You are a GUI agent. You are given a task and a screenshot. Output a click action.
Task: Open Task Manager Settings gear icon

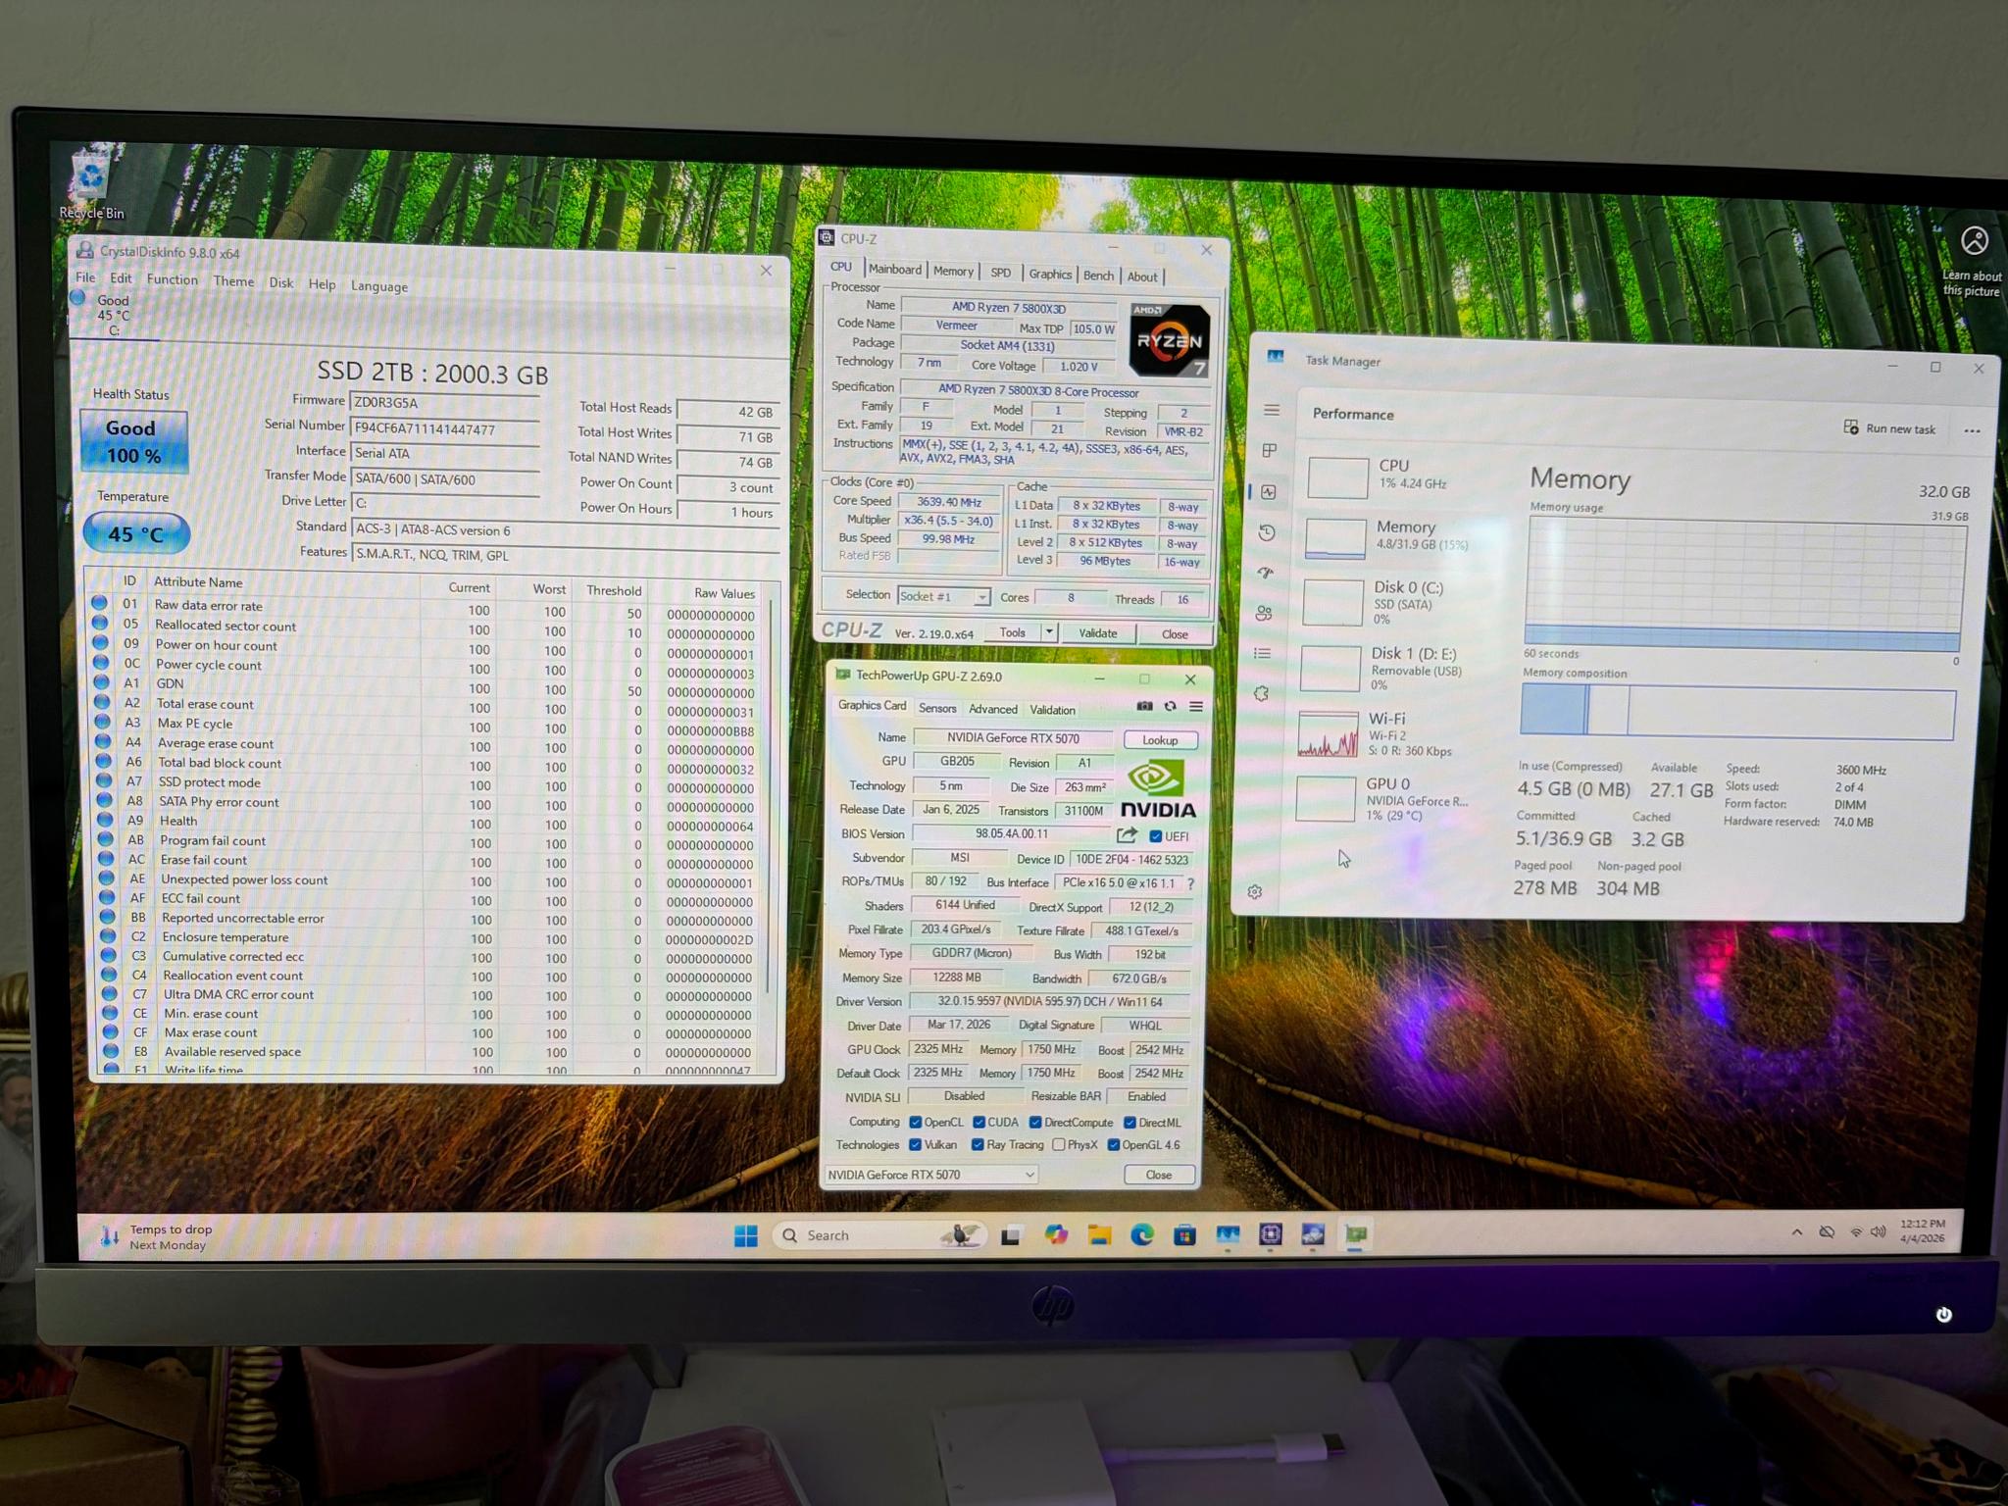coord(1255,891)
